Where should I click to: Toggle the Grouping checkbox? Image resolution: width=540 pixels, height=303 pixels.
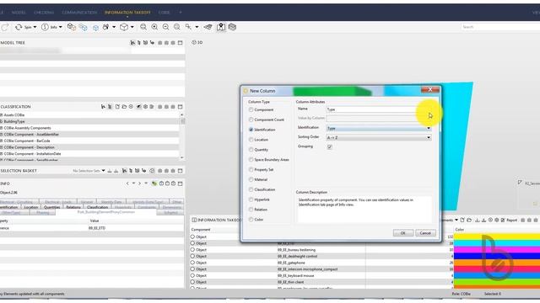330,146
